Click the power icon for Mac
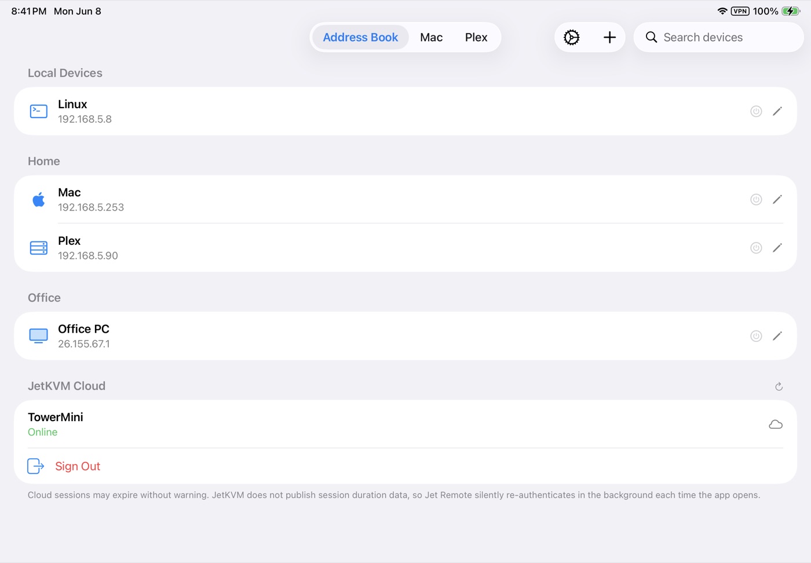This screenshot has height=563, width=811. click(756, 199)
